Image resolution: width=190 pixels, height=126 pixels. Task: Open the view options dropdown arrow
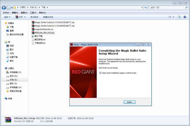pyautogui.click(x=173, y=17)
